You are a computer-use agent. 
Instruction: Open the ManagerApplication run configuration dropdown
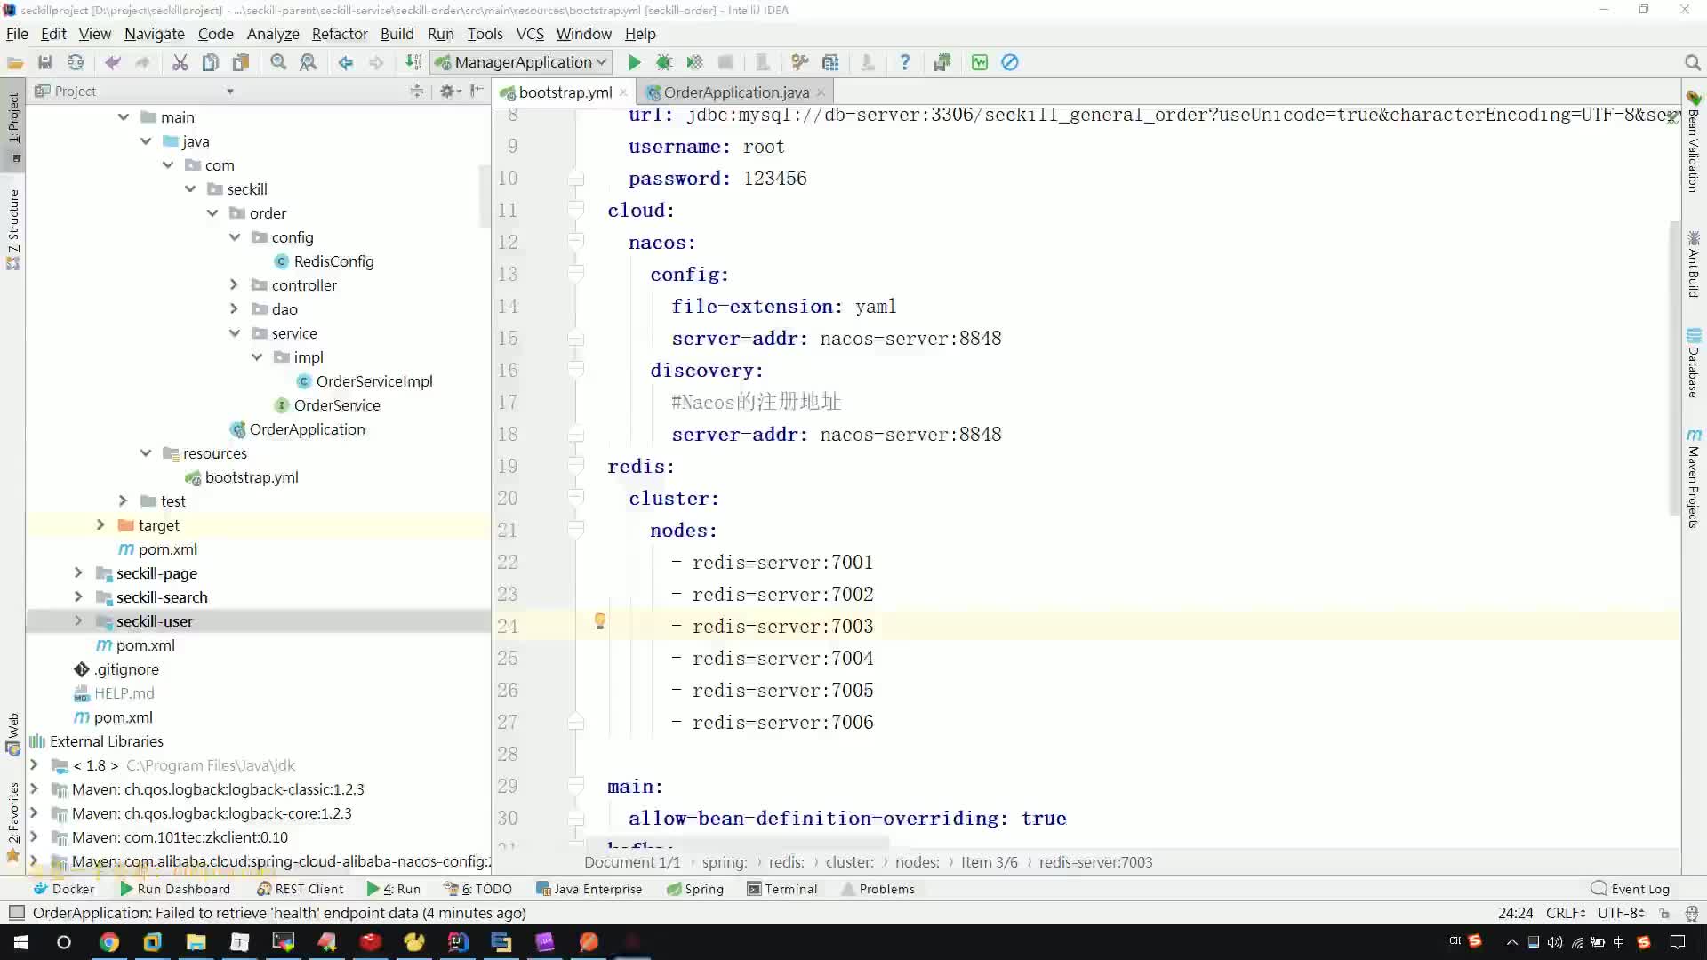[x=522, y=62]
